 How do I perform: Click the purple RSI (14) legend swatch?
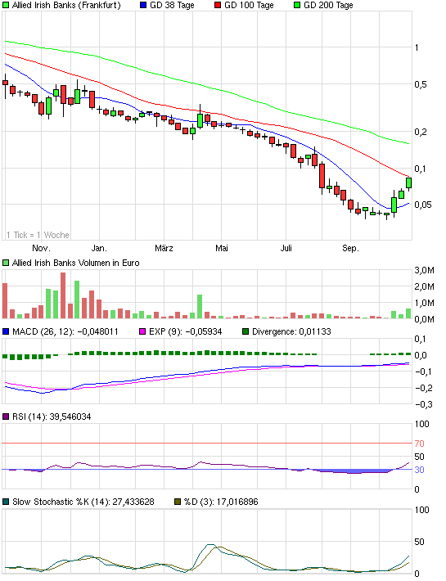[6, 417]
